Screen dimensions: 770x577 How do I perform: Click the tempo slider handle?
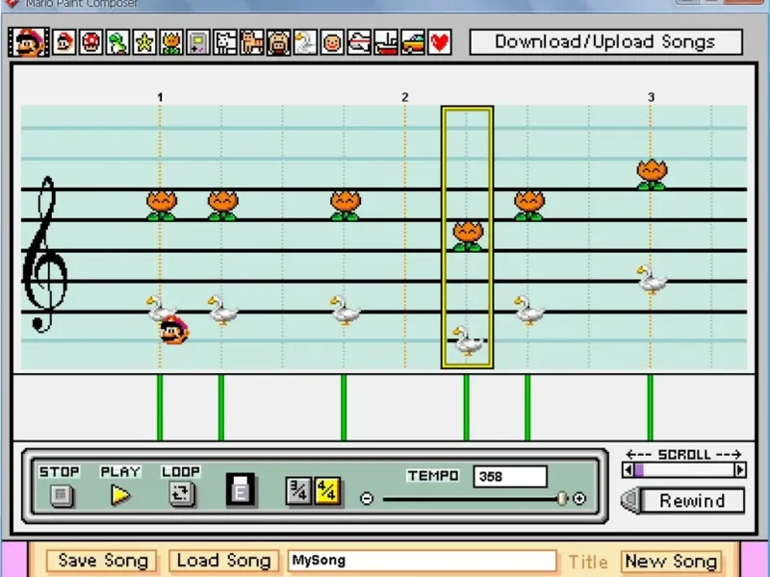pos(562,498)
